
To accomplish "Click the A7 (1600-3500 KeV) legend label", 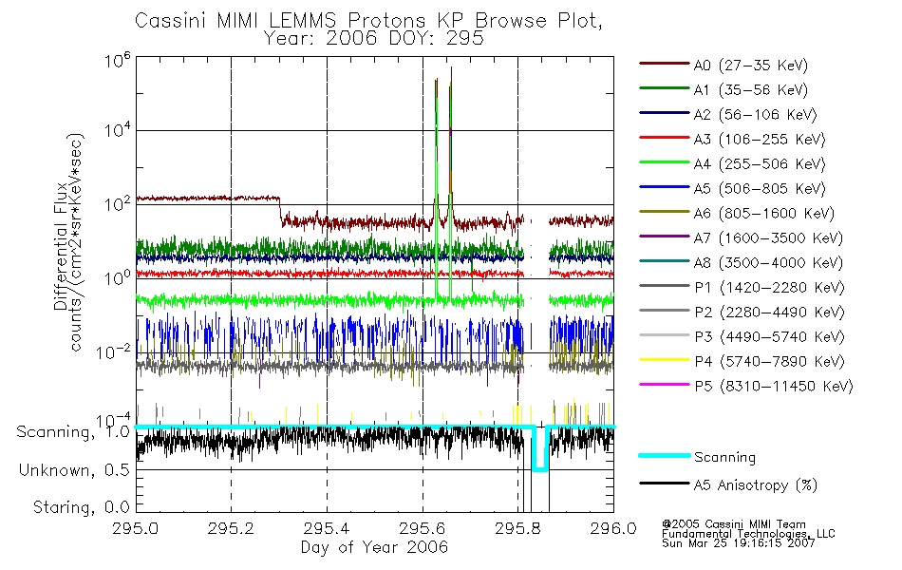I will click(x=768, y=238).
